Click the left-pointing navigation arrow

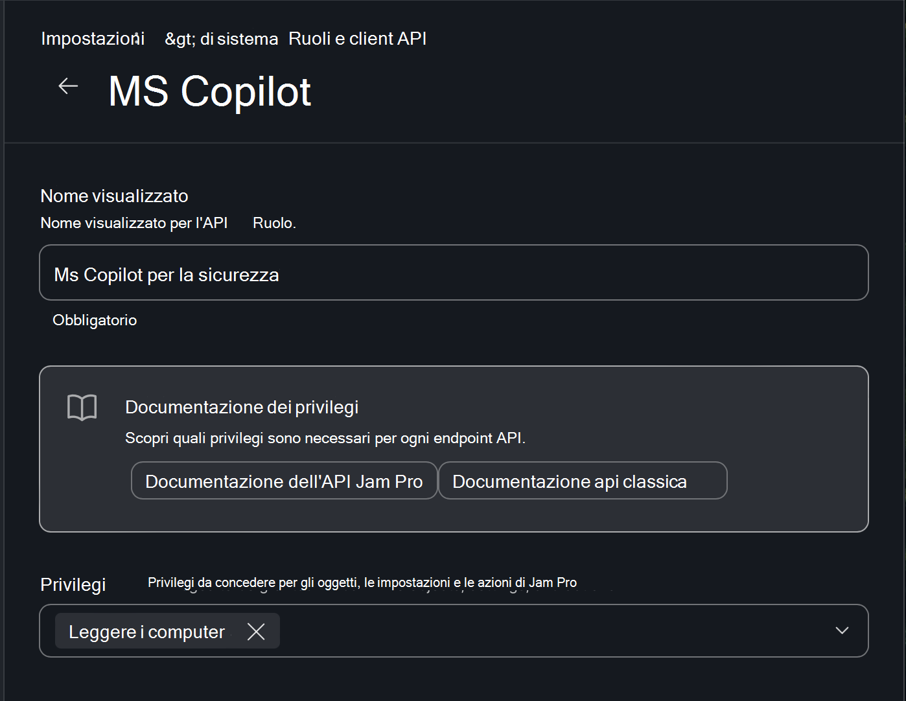[67, 86]
